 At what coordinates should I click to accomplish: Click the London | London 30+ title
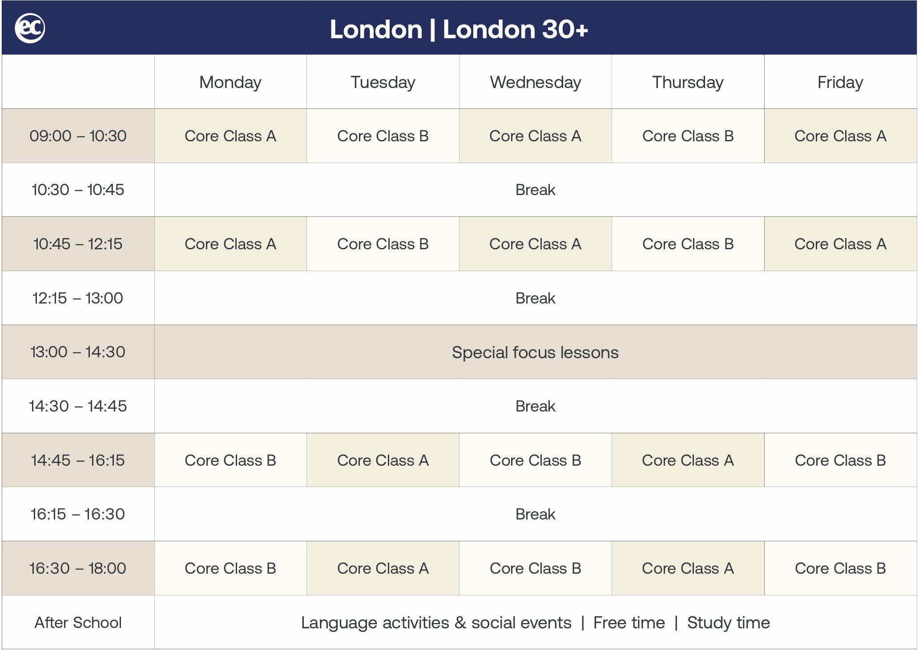point(459,29)
